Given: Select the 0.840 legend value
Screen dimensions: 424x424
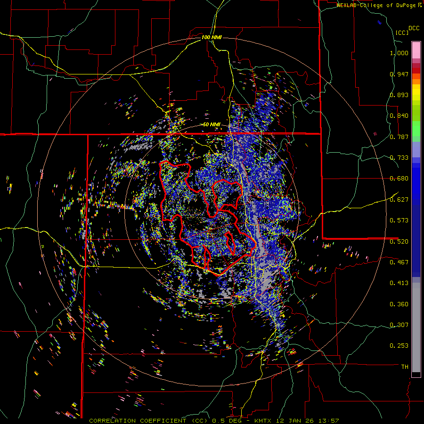Looking at the screenshot, I should [399, 116].
